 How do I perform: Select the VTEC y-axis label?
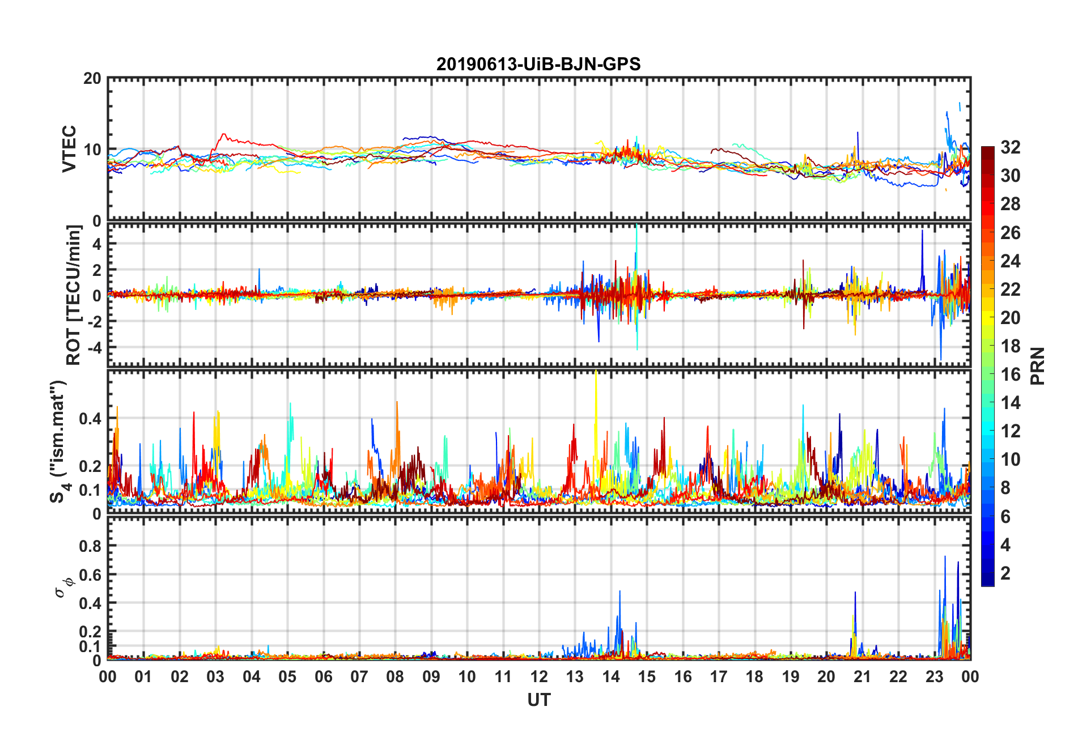tap(69, 149)
